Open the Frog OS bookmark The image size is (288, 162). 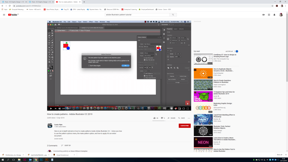[65, 9]
